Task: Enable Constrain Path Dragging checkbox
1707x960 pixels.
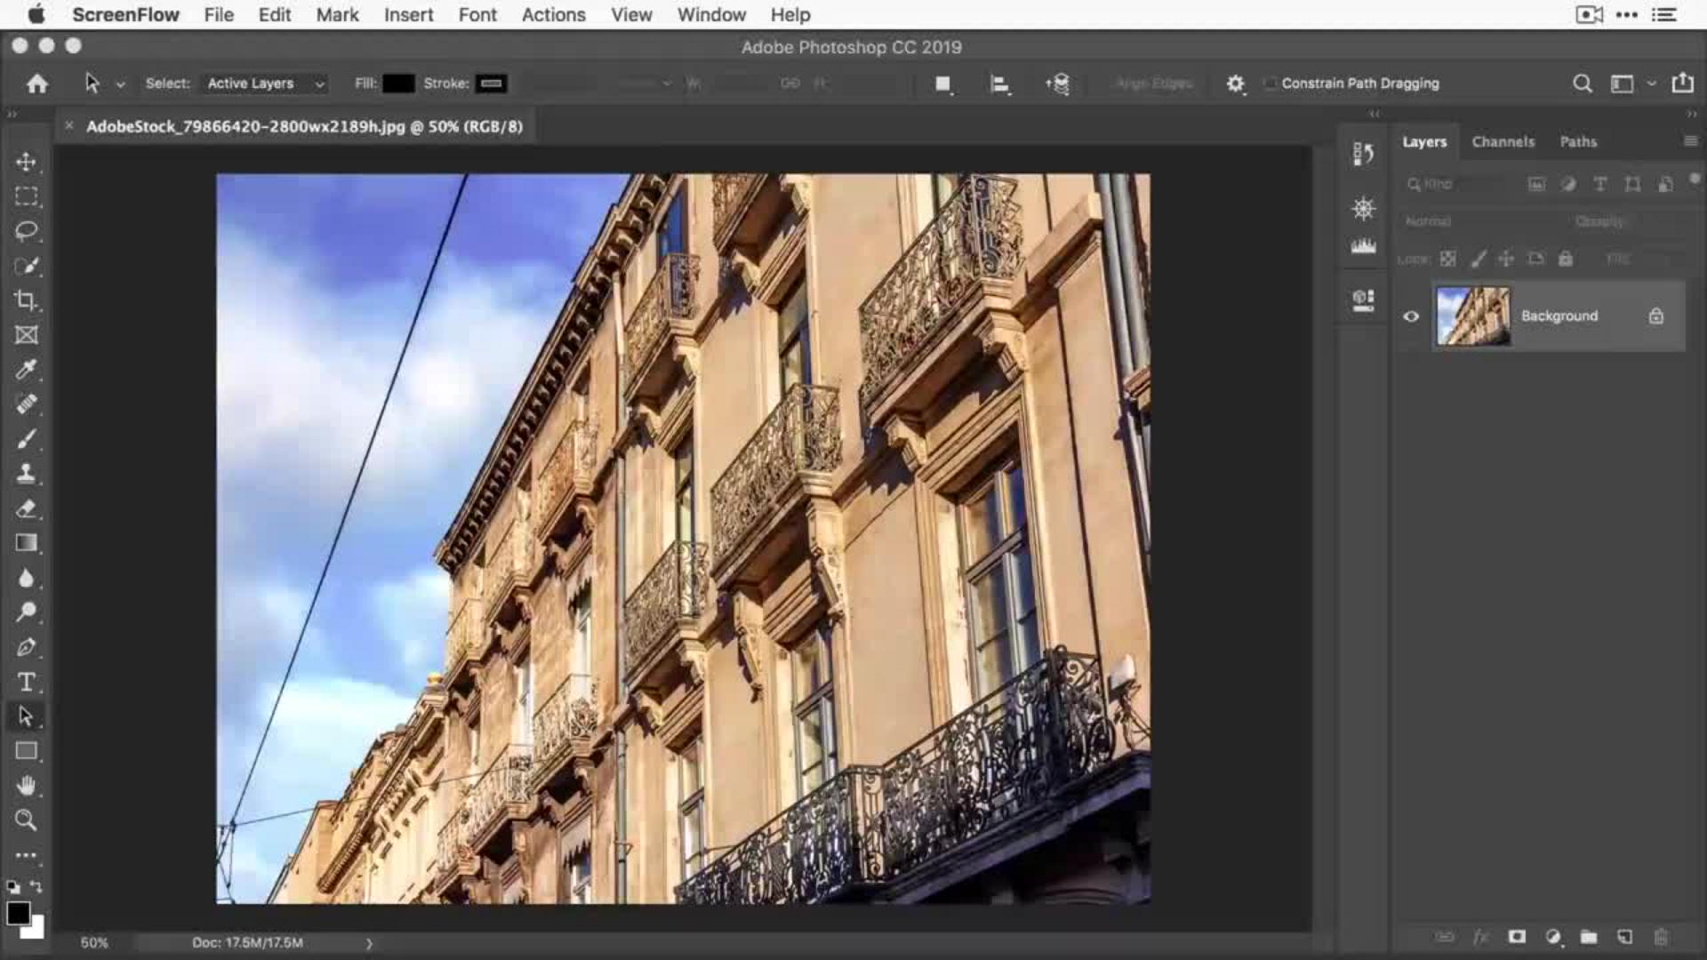Action: click(x=1270, y=84)
